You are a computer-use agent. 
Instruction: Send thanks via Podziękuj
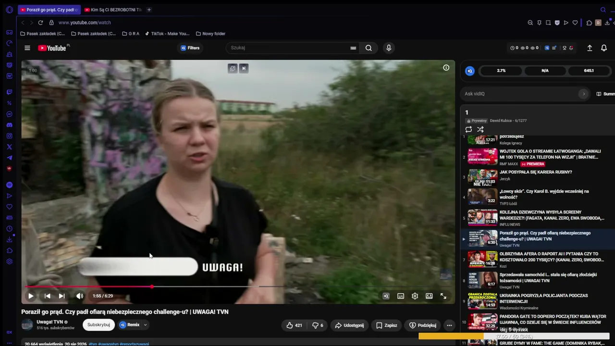[422, 325]
